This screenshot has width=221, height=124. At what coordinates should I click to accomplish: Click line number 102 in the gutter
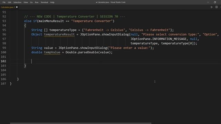(3, 61)
